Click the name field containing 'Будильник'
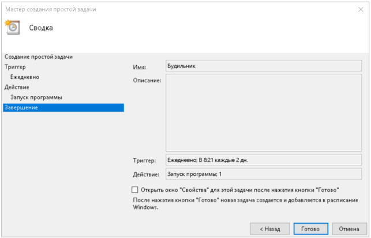This screenshot has width=371, height=238. tap(264, 66)
